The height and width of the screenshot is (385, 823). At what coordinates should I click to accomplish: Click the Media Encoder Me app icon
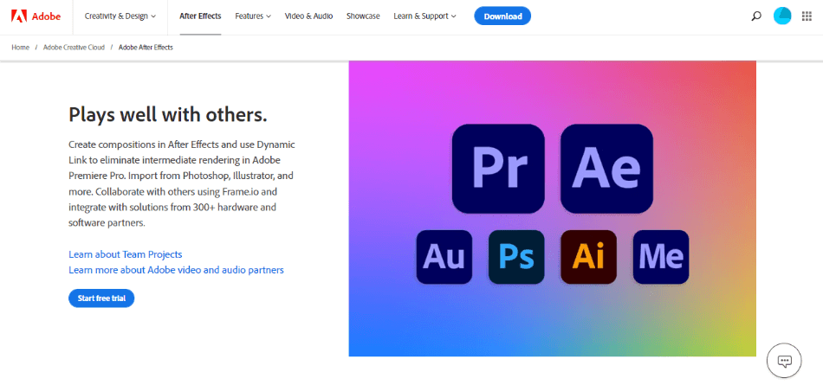pyautogui.click(x=661, y=257)
